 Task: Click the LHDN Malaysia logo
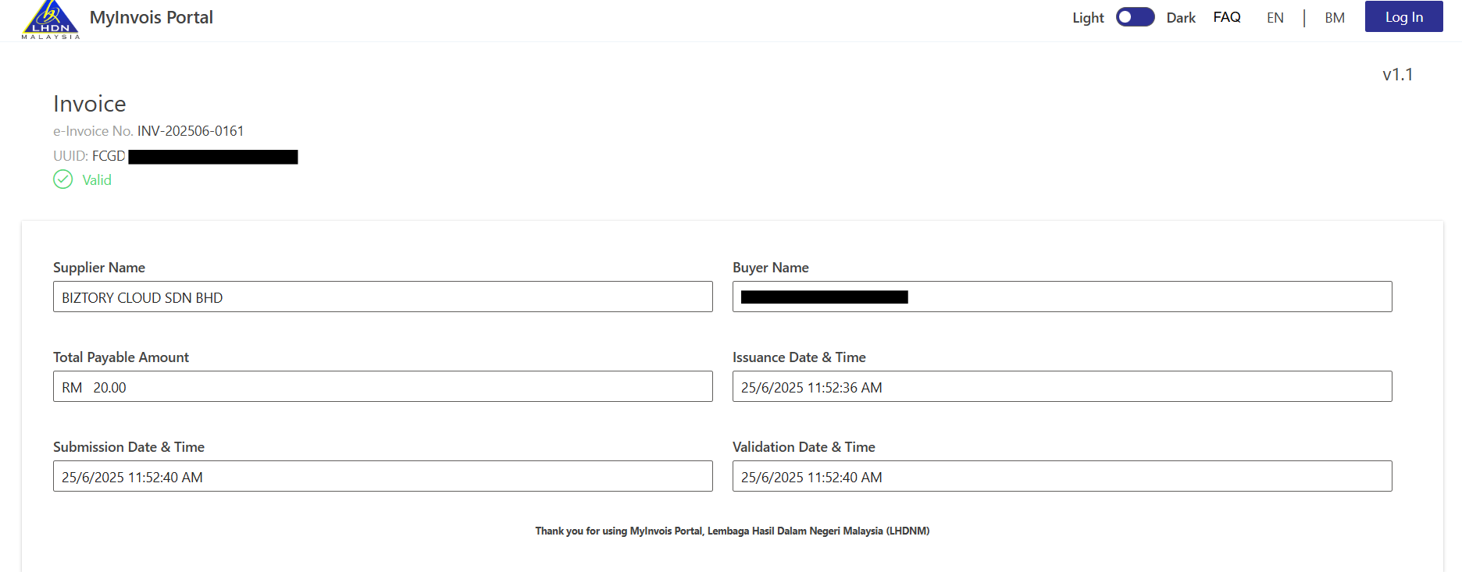(51, 20)
